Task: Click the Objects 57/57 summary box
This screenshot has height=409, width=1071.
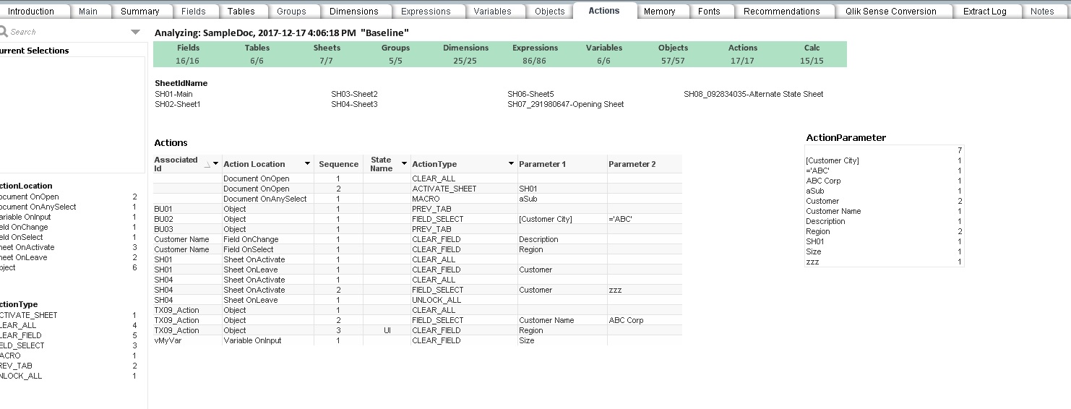Action: 673,54
